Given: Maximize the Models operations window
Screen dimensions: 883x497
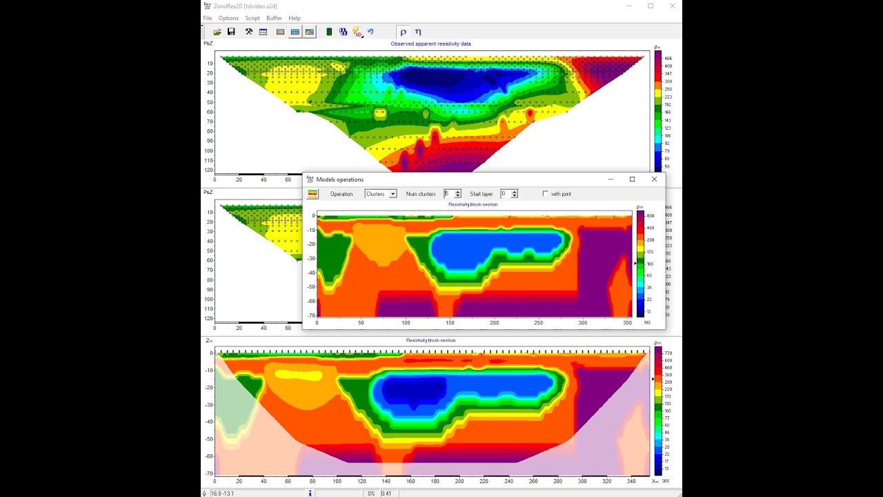Looking at the screenshot, I should (632, 179).
